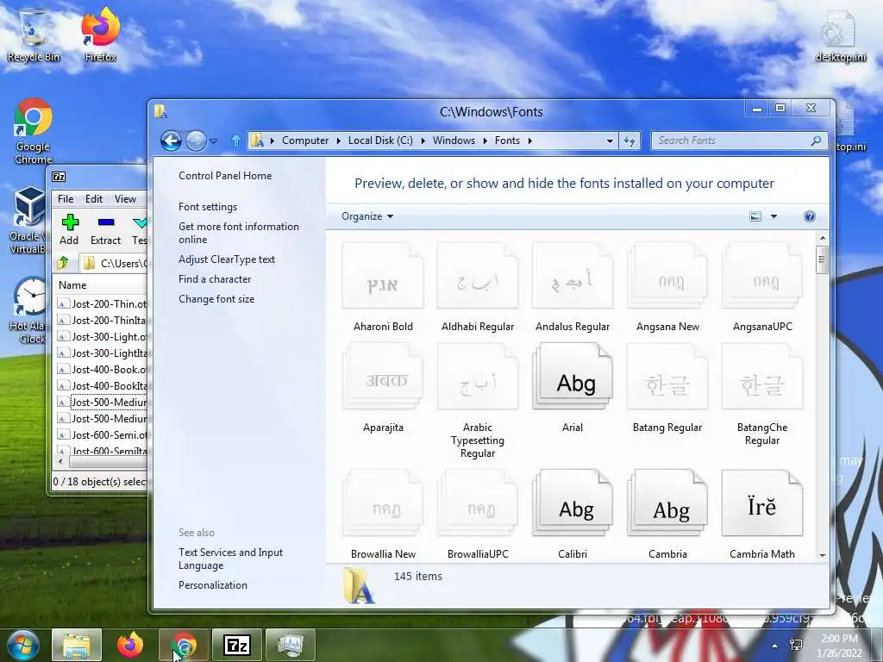Select the Arial font family icon
Image resolution: width=883 pixels, height=662 pixels.
(x=573, y=378)
